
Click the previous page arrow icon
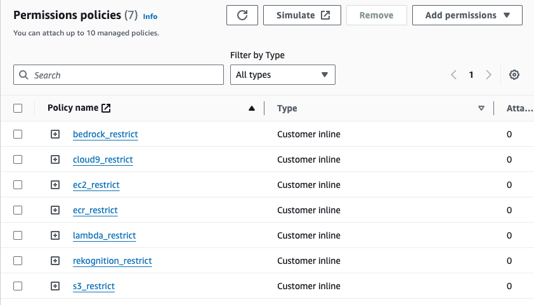pos(453,75)
